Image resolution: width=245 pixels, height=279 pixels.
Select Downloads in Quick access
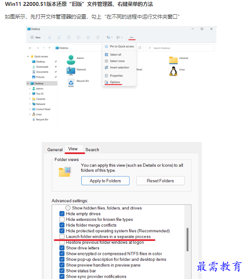42,67
